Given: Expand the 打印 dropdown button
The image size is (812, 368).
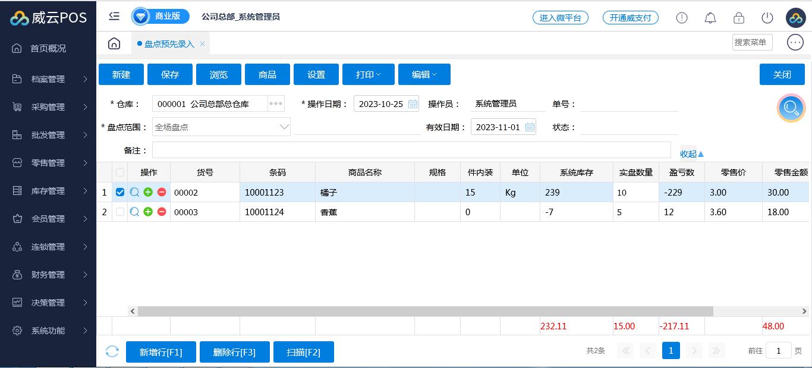Looking at the screenshot, I should [x=368, y=74].
